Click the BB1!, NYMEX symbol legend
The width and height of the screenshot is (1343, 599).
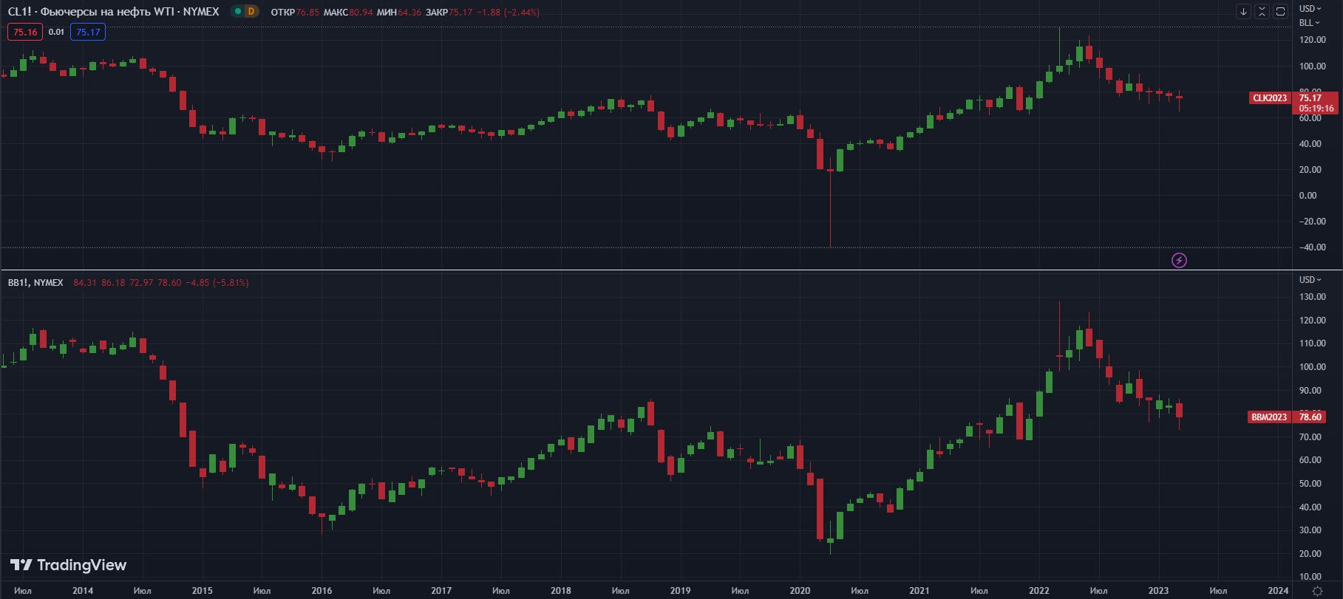pos(35,282)
